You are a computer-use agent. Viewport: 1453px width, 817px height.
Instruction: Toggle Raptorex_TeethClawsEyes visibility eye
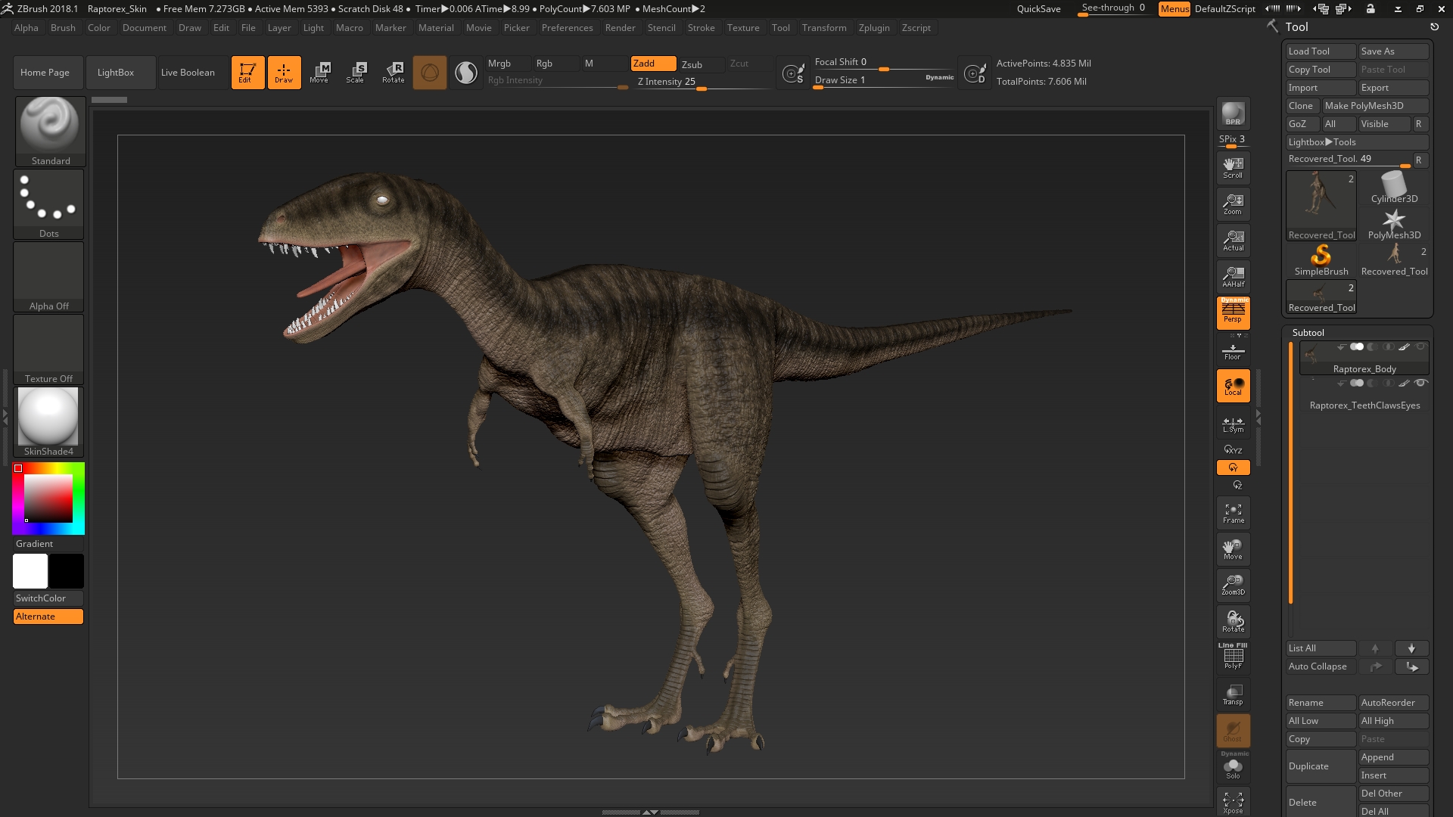[x=1420, y=383]
